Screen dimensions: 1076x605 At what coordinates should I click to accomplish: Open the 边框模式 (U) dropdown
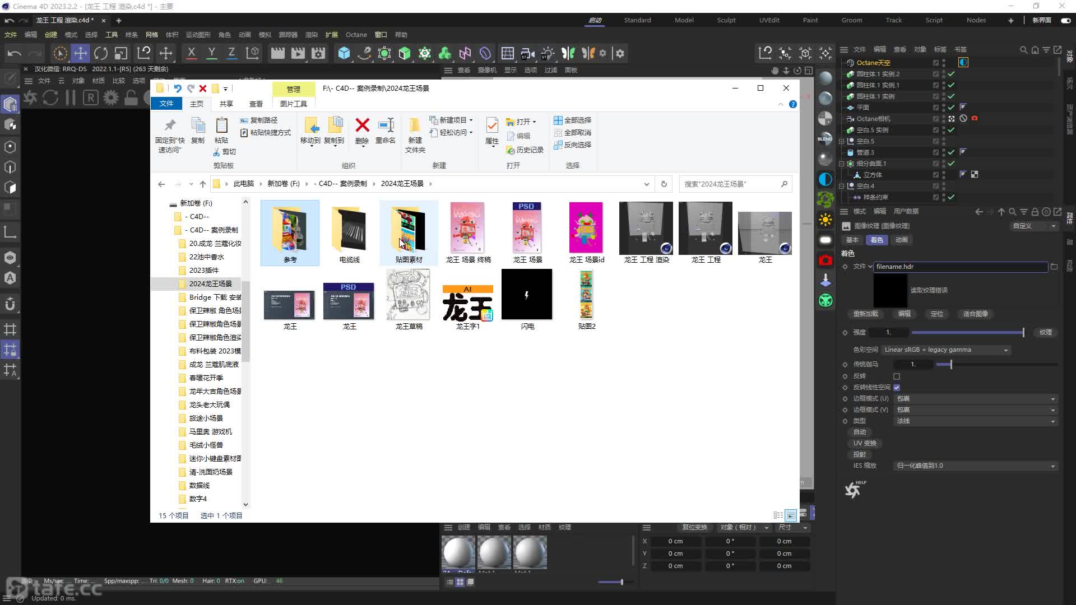click(x=976, y=399)
